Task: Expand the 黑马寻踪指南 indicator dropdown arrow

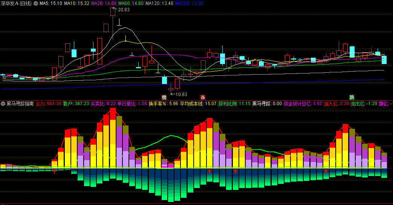Action: 3,104
